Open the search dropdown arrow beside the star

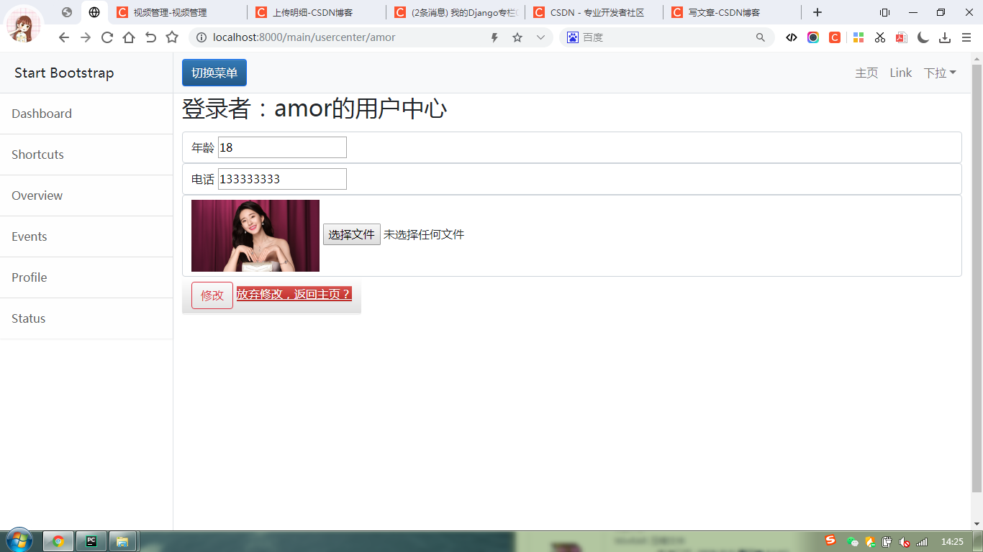(541, 37)
